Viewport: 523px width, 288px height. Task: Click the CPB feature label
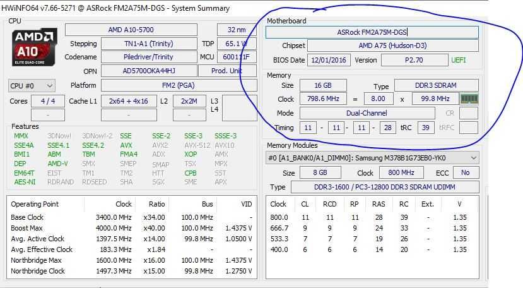[191, 173]
